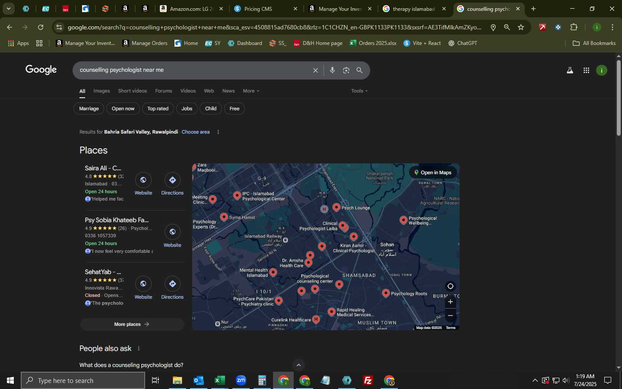The image size is (622, 389).
Task: Switch to News results tab
Action: [228, 91]
